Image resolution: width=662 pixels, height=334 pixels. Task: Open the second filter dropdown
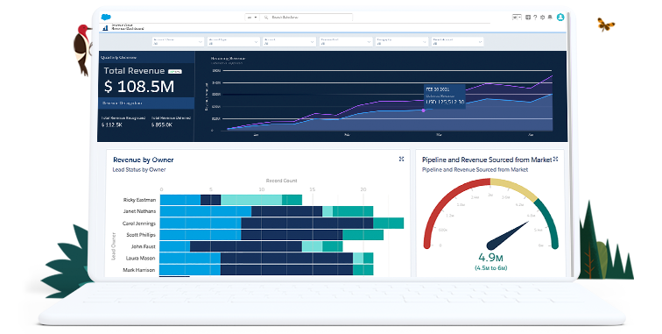click(x=234, y=41)
